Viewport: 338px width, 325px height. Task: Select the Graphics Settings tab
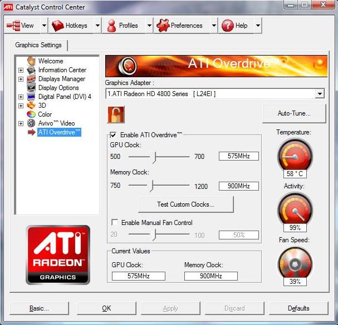point(38,45)
